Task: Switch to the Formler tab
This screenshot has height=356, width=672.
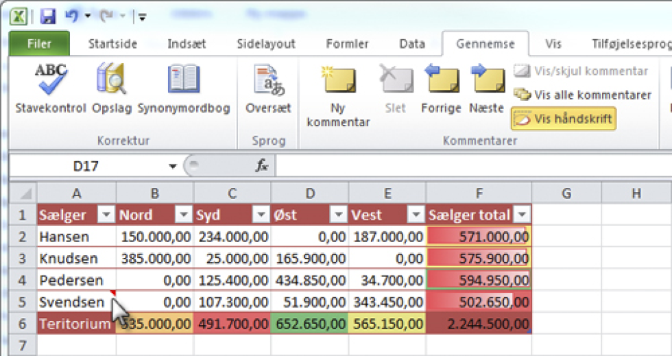Action: 347,44
